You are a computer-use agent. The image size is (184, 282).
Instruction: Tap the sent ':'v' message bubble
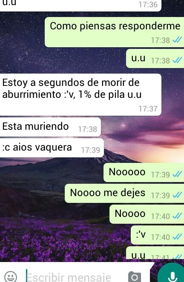click(157, 235)
